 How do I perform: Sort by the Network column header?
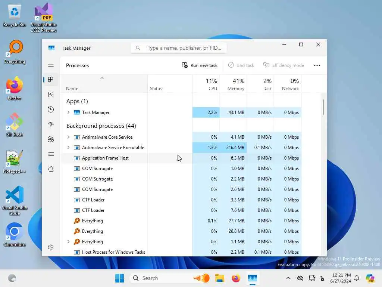tap(288, 84)
